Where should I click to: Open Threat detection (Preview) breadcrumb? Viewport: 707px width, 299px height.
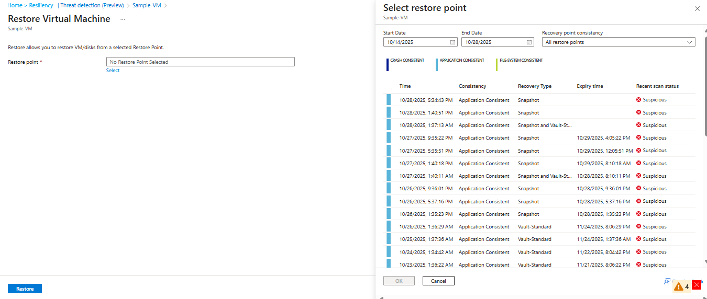point(92,5)
